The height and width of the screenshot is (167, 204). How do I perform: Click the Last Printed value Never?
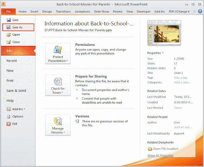tap(178, 108)
